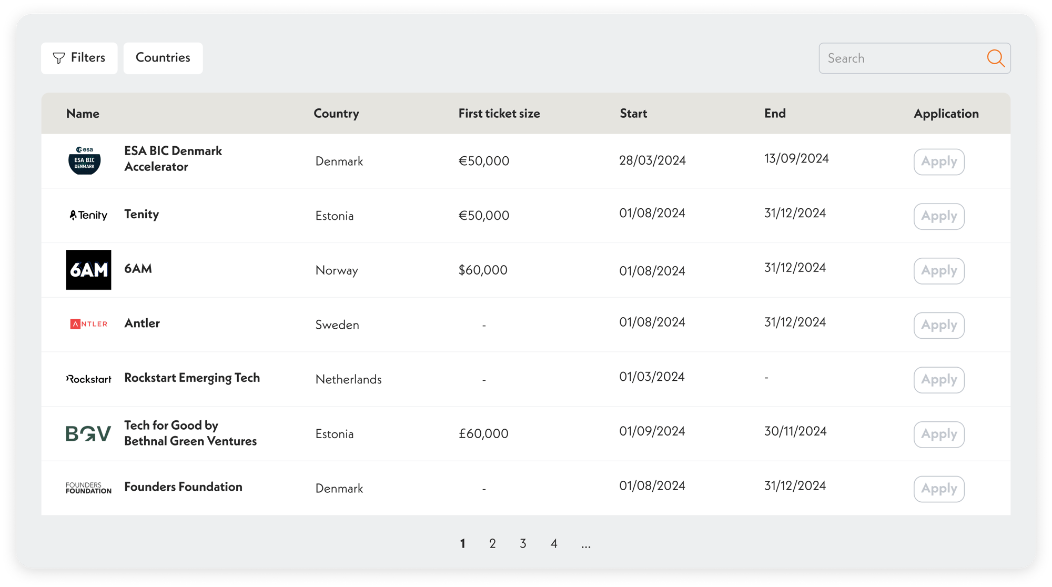
Task: Show more pages via the ellipsis
Action: point(586,544)
